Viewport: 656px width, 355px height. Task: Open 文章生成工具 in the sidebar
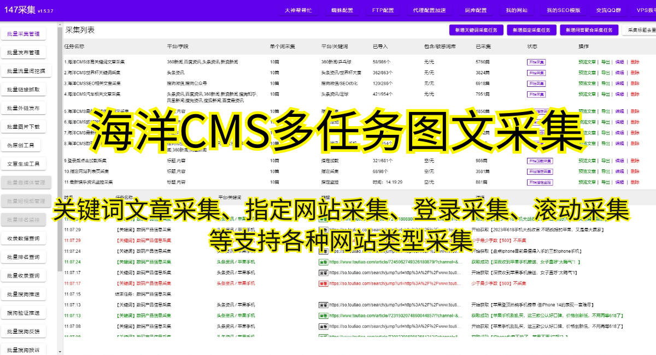tap(24, 164)
